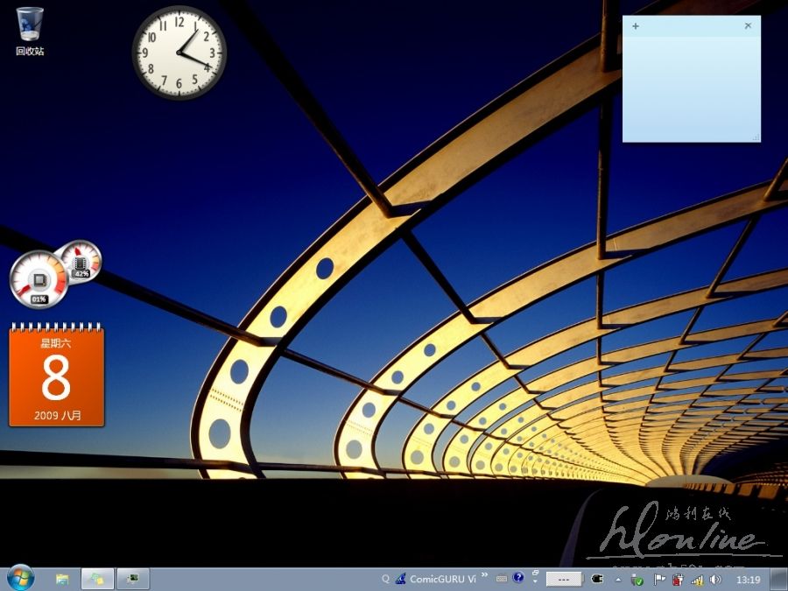Open the Action Center flag icon
This screenshot has height=591, width=788.
(658, 579)
